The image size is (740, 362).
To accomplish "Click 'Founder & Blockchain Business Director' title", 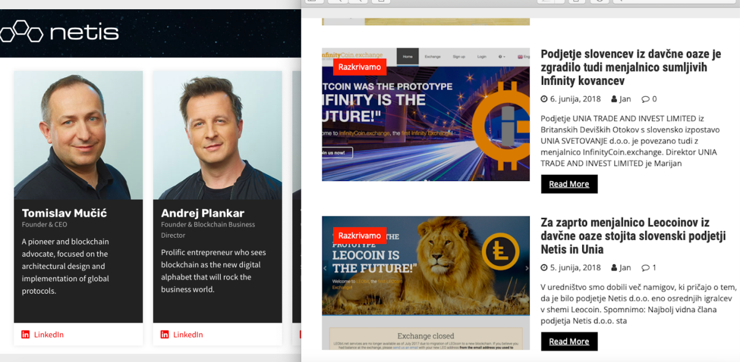I will (x=208, y=230).
